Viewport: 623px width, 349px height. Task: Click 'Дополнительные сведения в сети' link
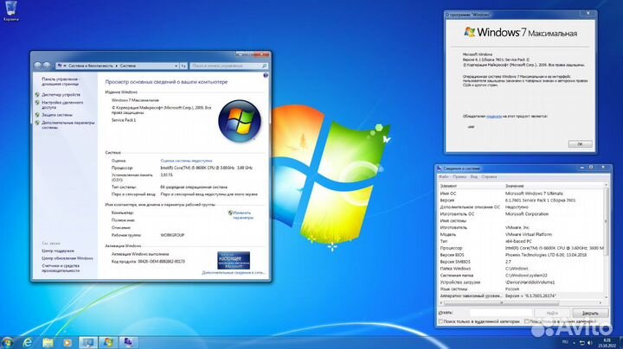[233, 273]
